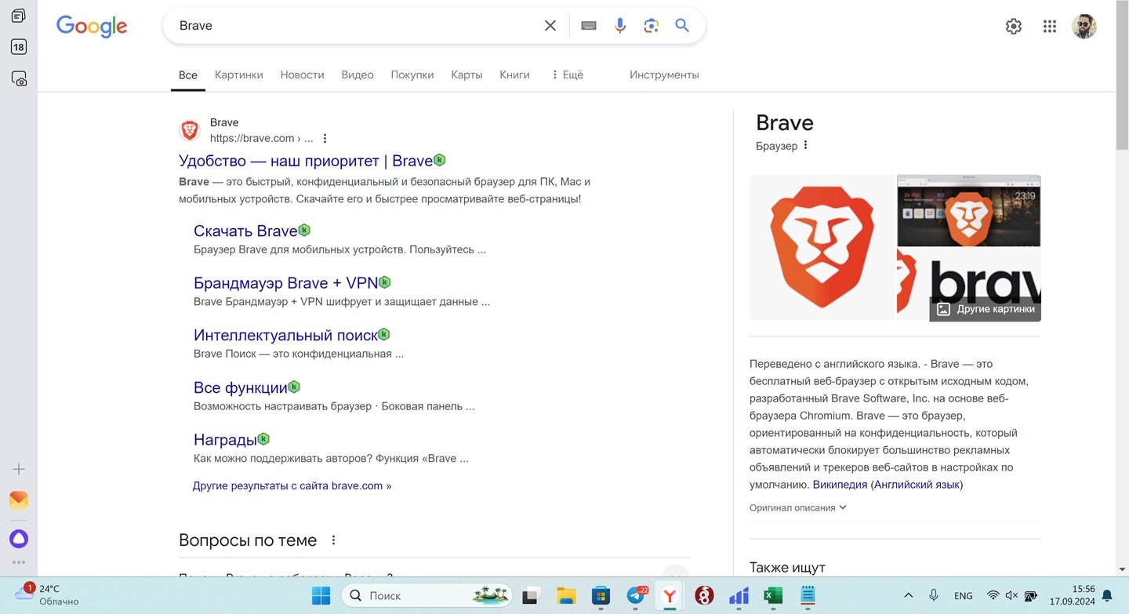Open volume control speaker icon in tray

point(1012,596)
